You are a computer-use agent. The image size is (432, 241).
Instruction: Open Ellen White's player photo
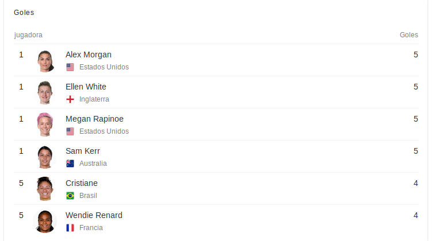(45, 93)
